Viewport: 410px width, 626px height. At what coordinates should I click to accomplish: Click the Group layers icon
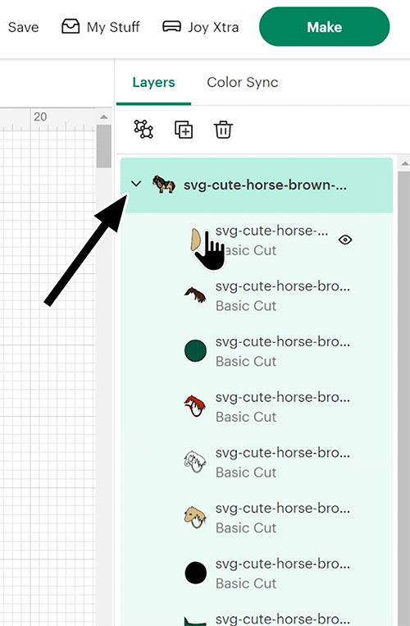143,130
